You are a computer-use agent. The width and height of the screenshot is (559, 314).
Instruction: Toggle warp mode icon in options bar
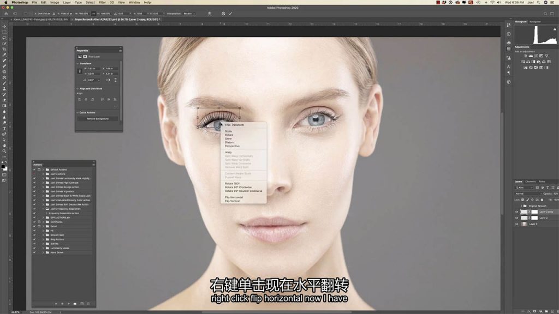(210, 14)
